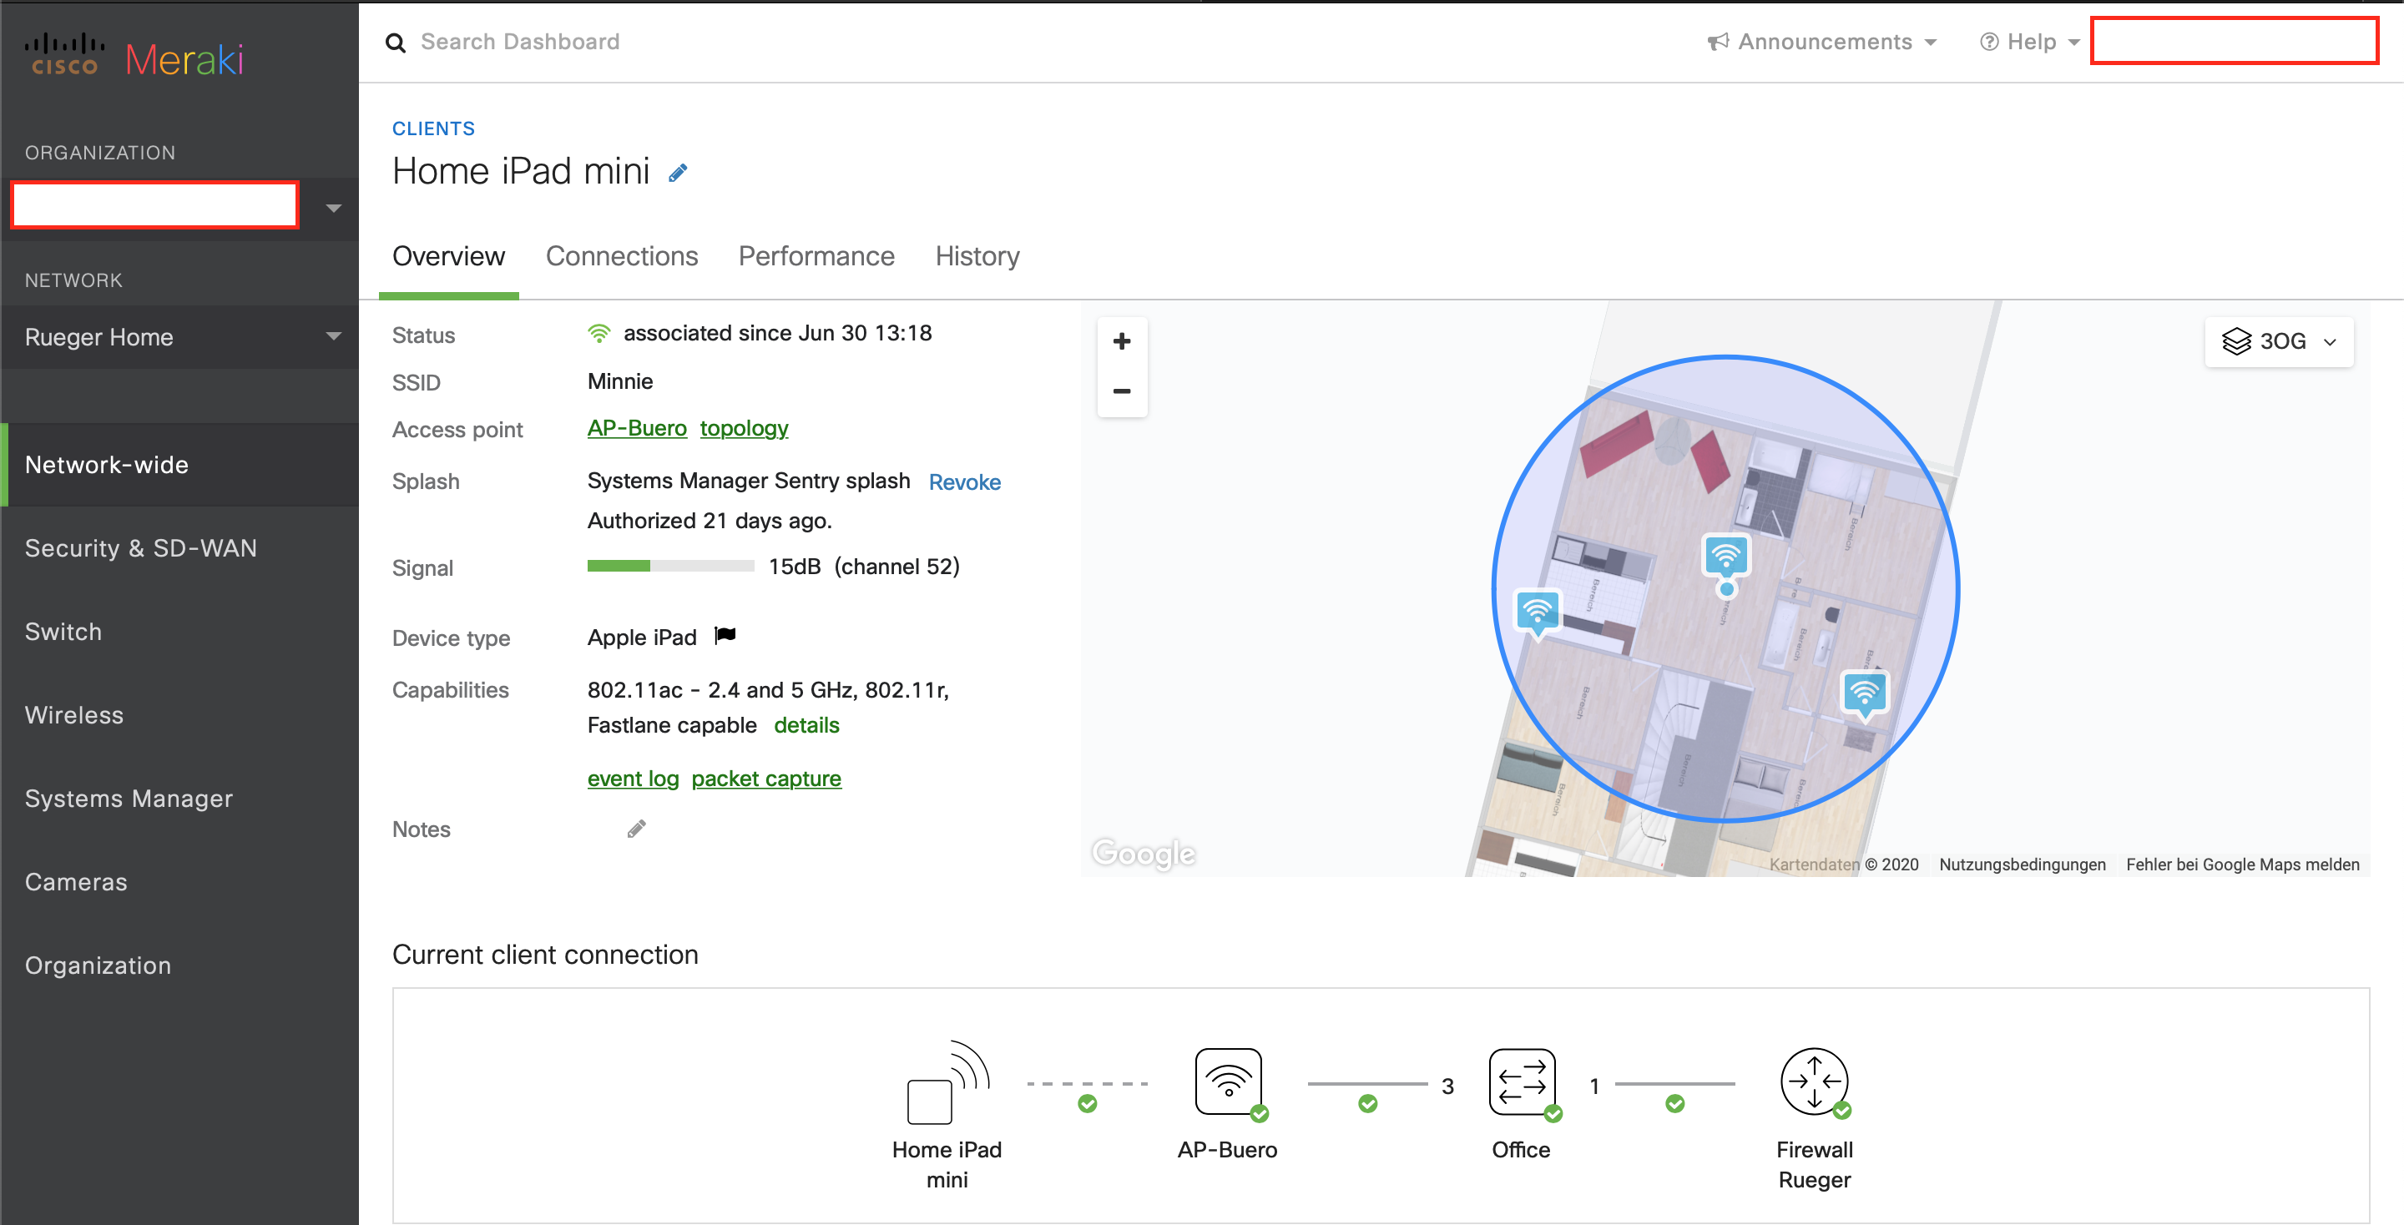This screenshot has height=1225, width=2404.
Task: Switch to the Performance tab
Action: tap(816, 255)
